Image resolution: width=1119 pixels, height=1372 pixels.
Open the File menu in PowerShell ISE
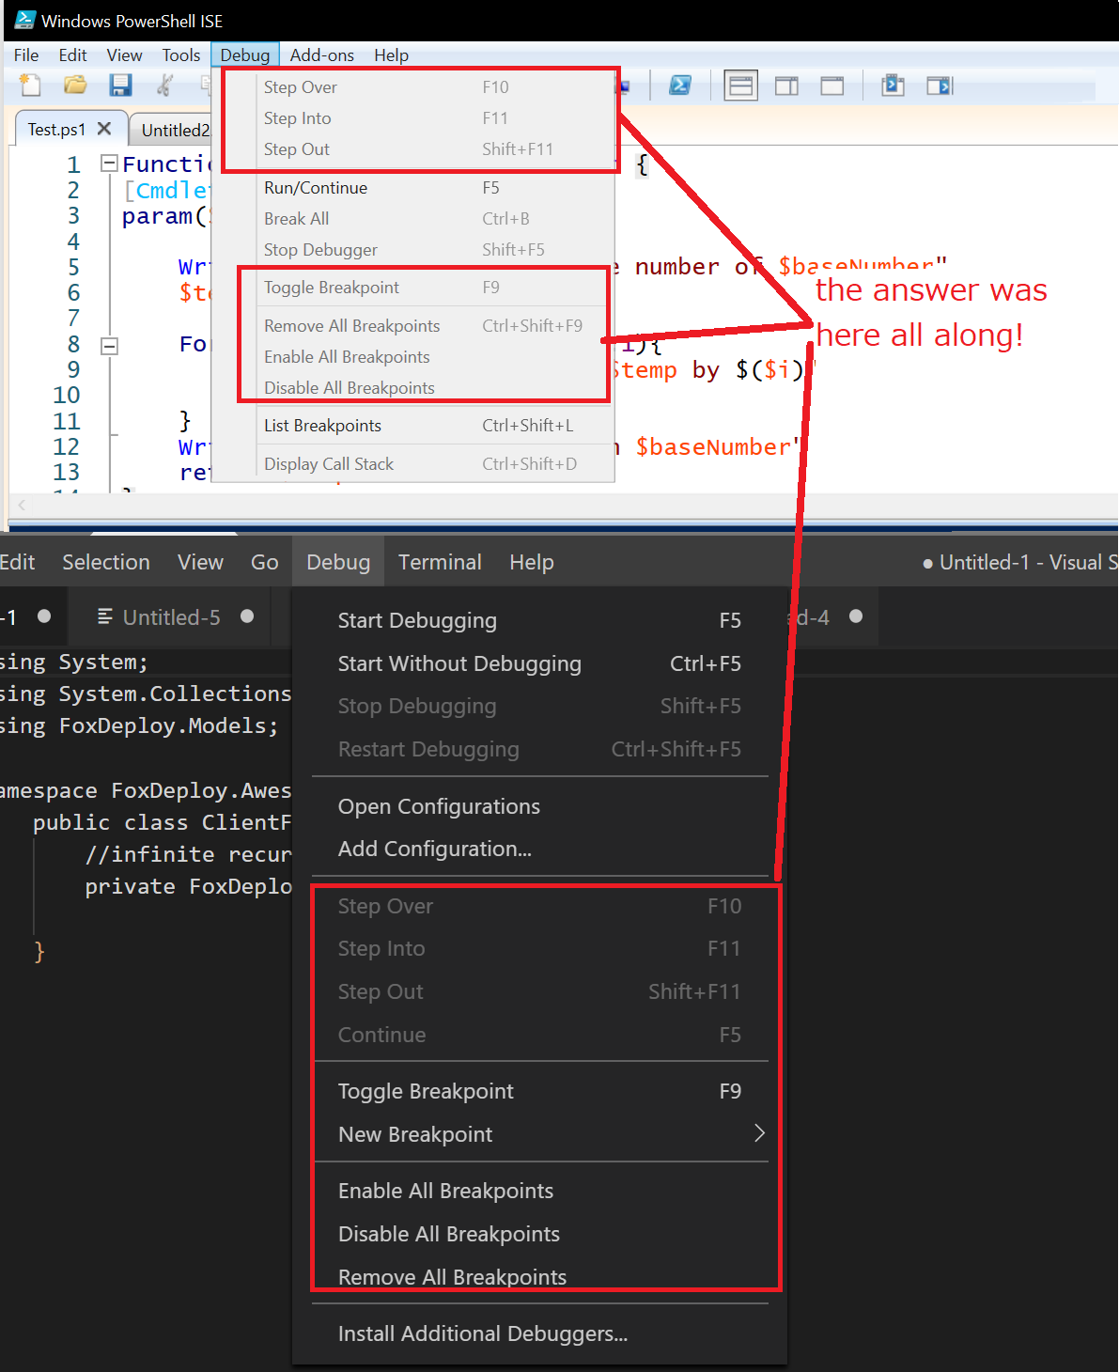(26, 55)
